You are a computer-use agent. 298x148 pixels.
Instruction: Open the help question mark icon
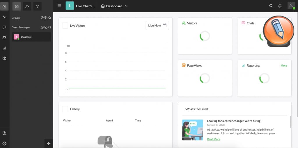[4, 133]
